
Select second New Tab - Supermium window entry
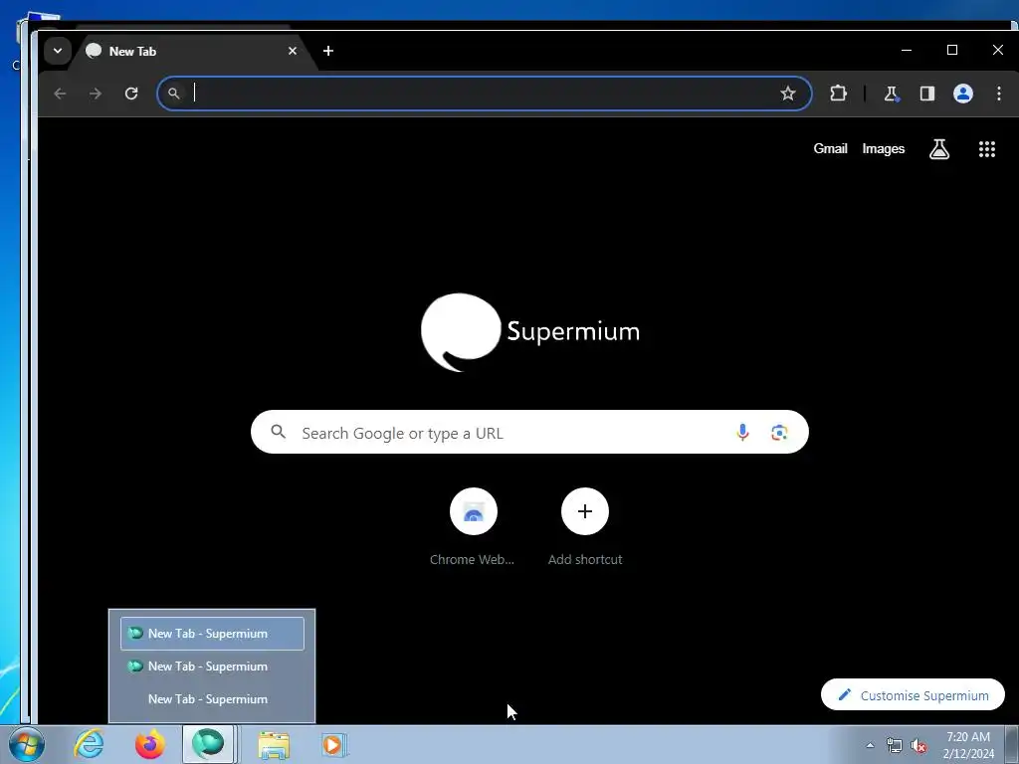213,667
